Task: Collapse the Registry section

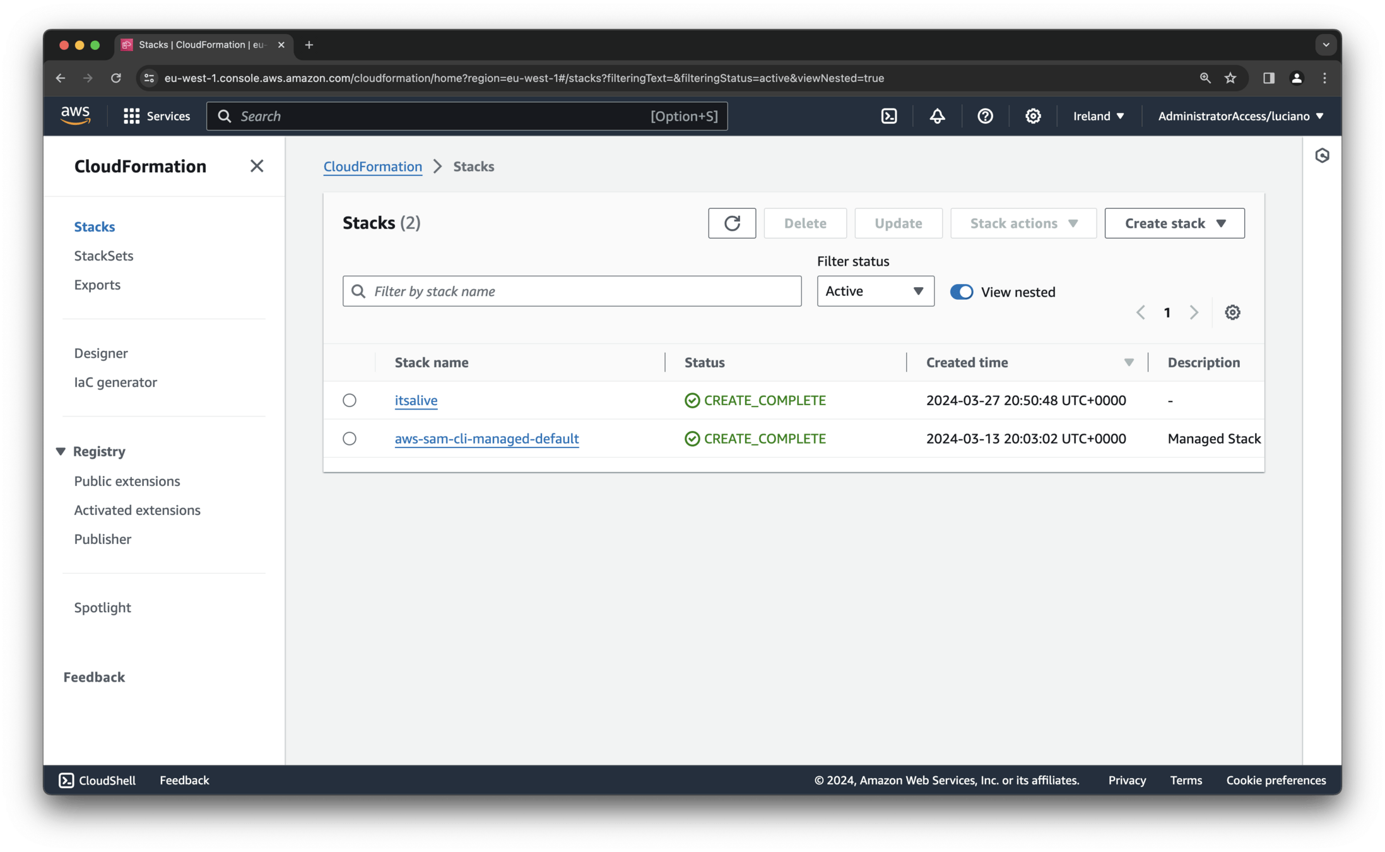Action: pos(61,451)
